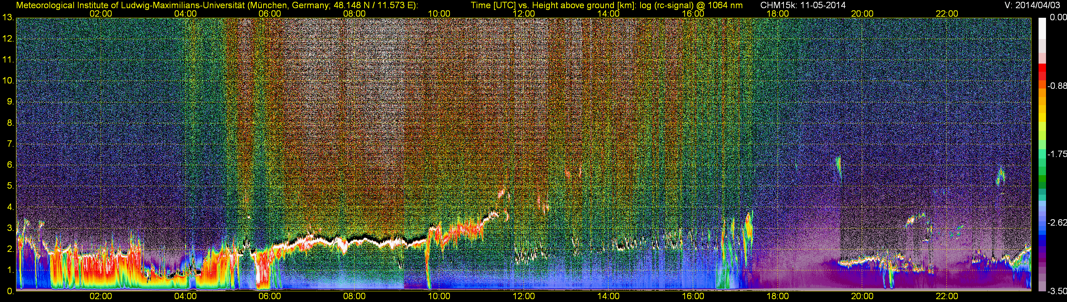
Task: Click the 16:00 label on the top time axis
Action: 693,14
